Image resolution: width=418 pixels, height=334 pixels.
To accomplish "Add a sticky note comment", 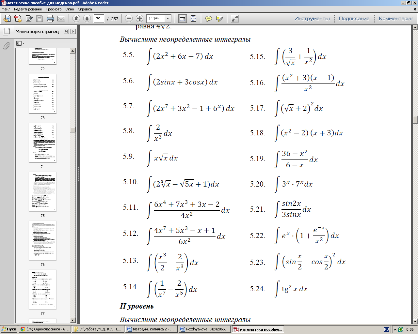I will coord(208,19).
